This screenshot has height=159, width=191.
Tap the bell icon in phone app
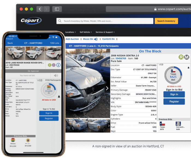[59, 97]
